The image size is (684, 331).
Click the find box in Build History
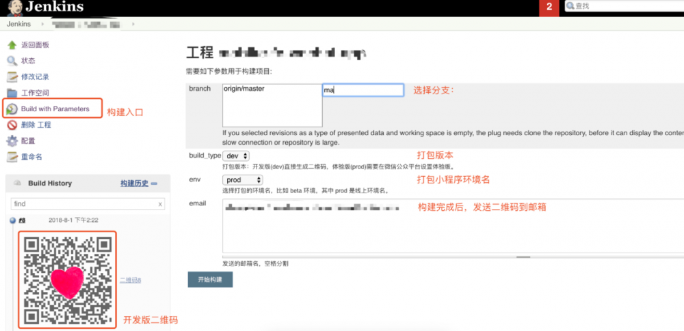coord(88,204)
